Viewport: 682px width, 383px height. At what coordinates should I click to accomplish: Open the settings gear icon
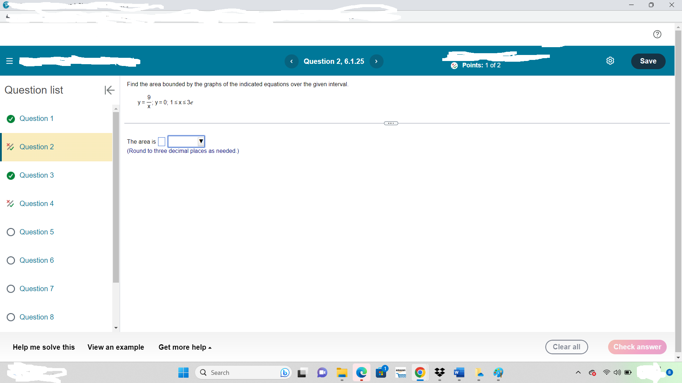[610, 61]
